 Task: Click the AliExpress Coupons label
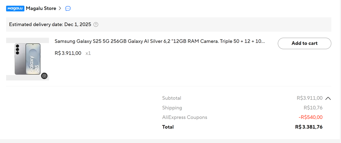185,117
